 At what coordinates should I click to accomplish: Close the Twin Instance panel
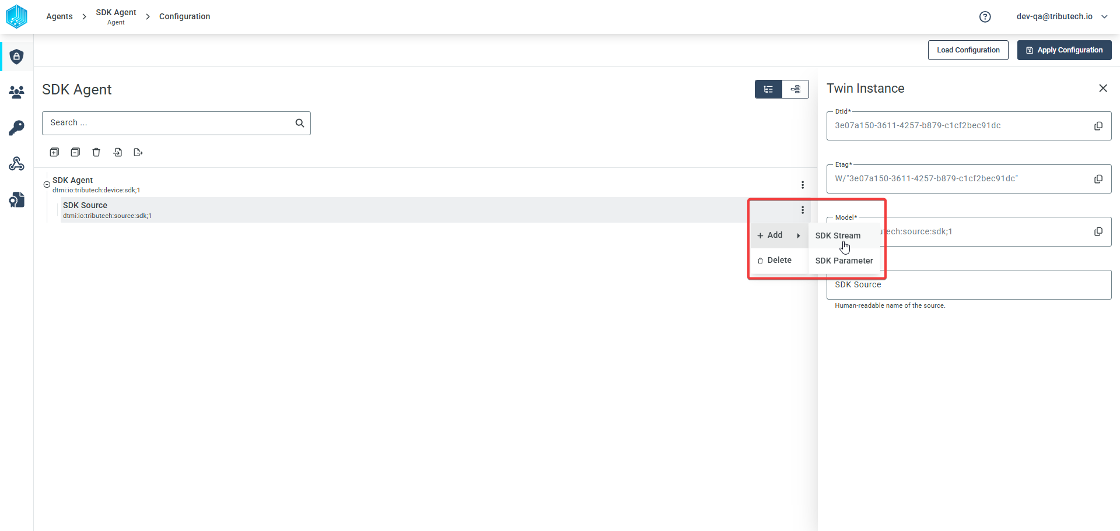tap(1103, 88)
